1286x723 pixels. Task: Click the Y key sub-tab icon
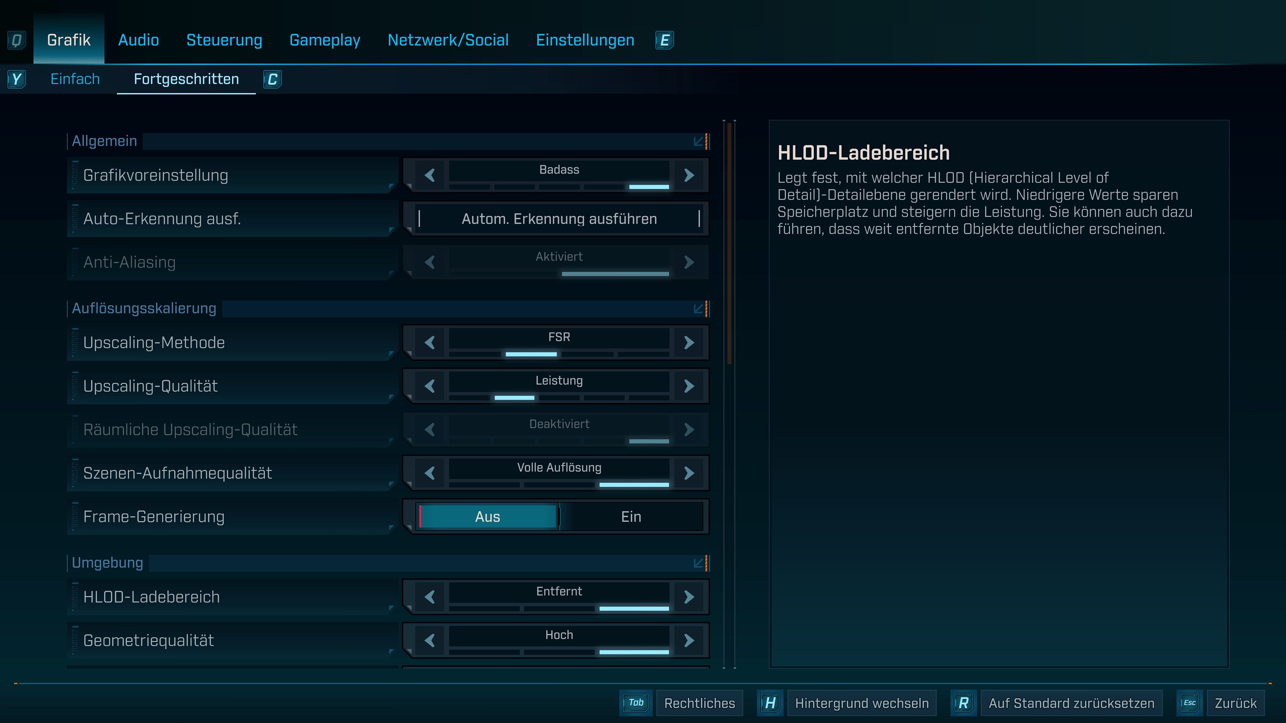pos(16,79)
